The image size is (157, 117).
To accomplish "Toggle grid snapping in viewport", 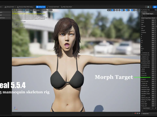I will (x=122, y=10).
